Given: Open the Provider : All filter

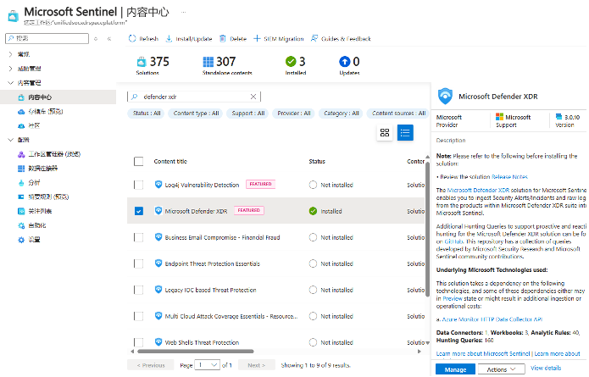Looking at the screenshot, I should tap(294, 114).
